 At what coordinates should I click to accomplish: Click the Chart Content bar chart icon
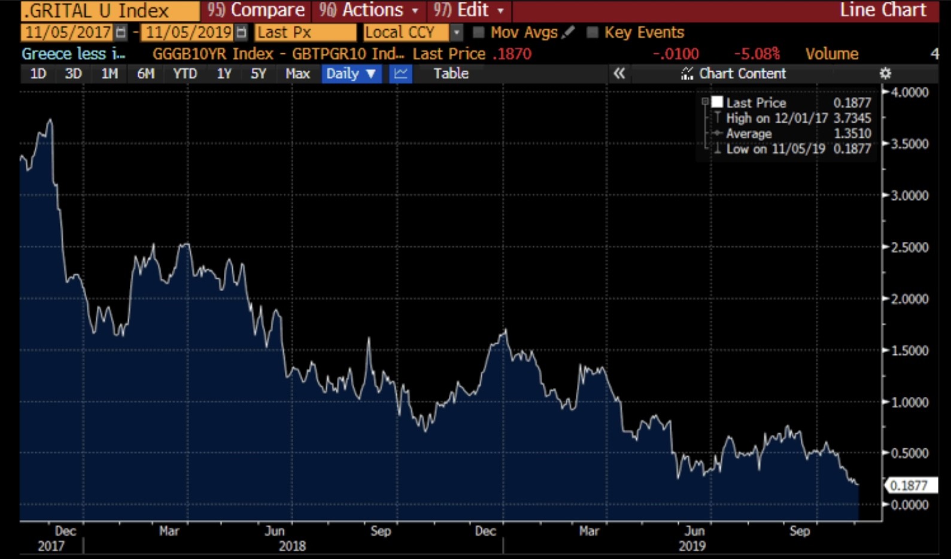pos(686,74)
